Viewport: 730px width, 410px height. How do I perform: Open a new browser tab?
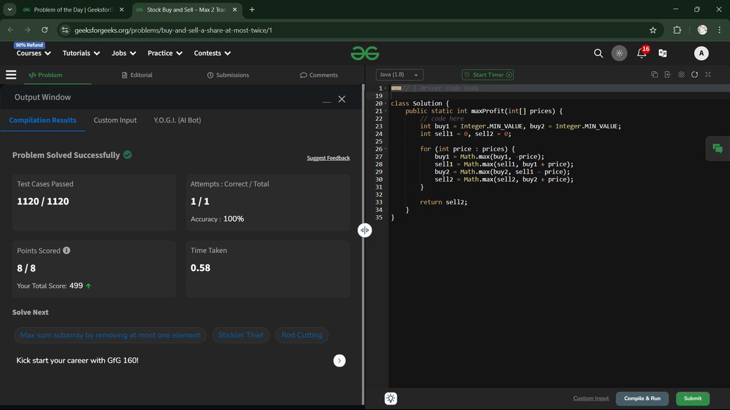pyautogui.click(x=252, y=10)
